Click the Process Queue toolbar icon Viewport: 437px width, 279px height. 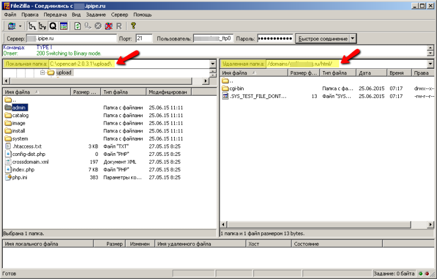click(x=87, y=26)
